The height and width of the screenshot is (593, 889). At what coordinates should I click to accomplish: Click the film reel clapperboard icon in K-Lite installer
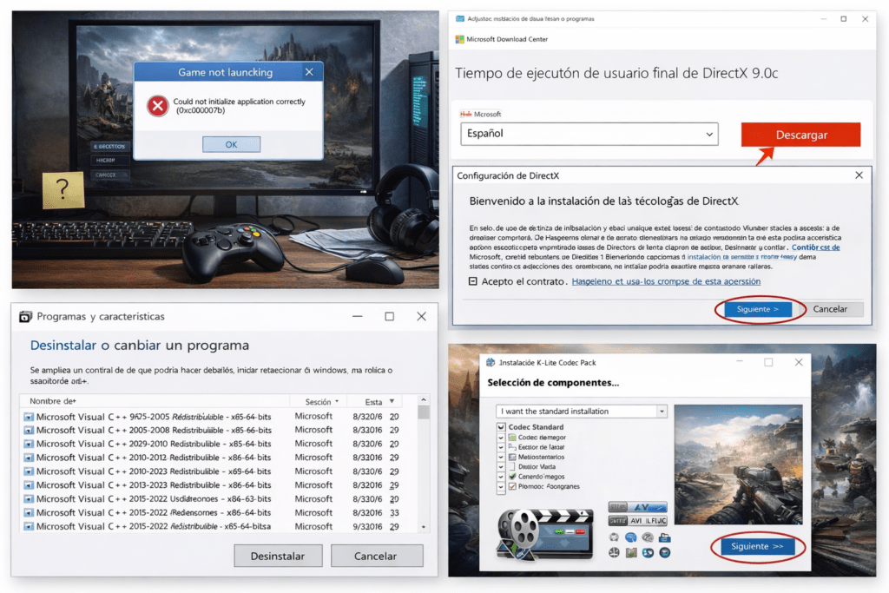(544, 535)
